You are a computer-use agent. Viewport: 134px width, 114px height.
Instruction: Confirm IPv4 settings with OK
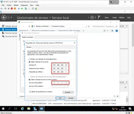[60, 98]
